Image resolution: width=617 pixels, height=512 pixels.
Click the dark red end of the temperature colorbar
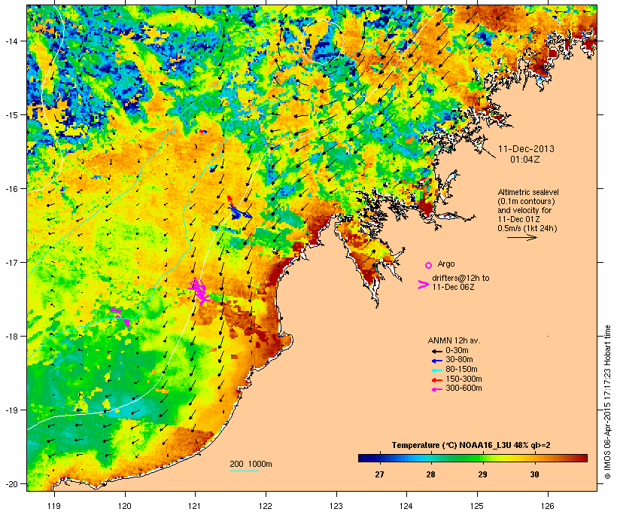582,458
